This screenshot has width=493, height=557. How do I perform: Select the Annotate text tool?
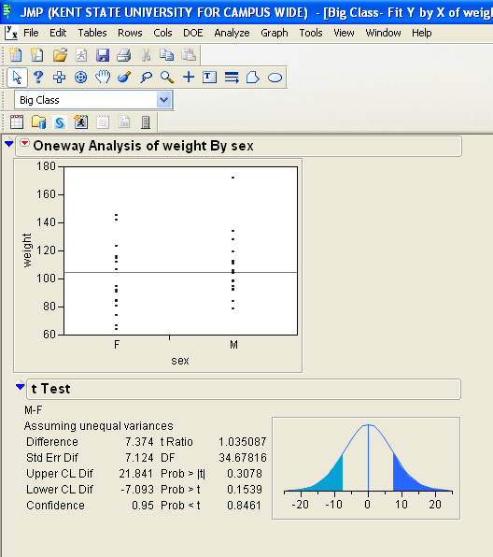[x=209, y=77]
